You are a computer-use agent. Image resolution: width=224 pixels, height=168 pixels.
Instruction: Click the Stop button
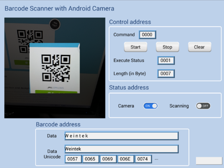pos(167,47)
